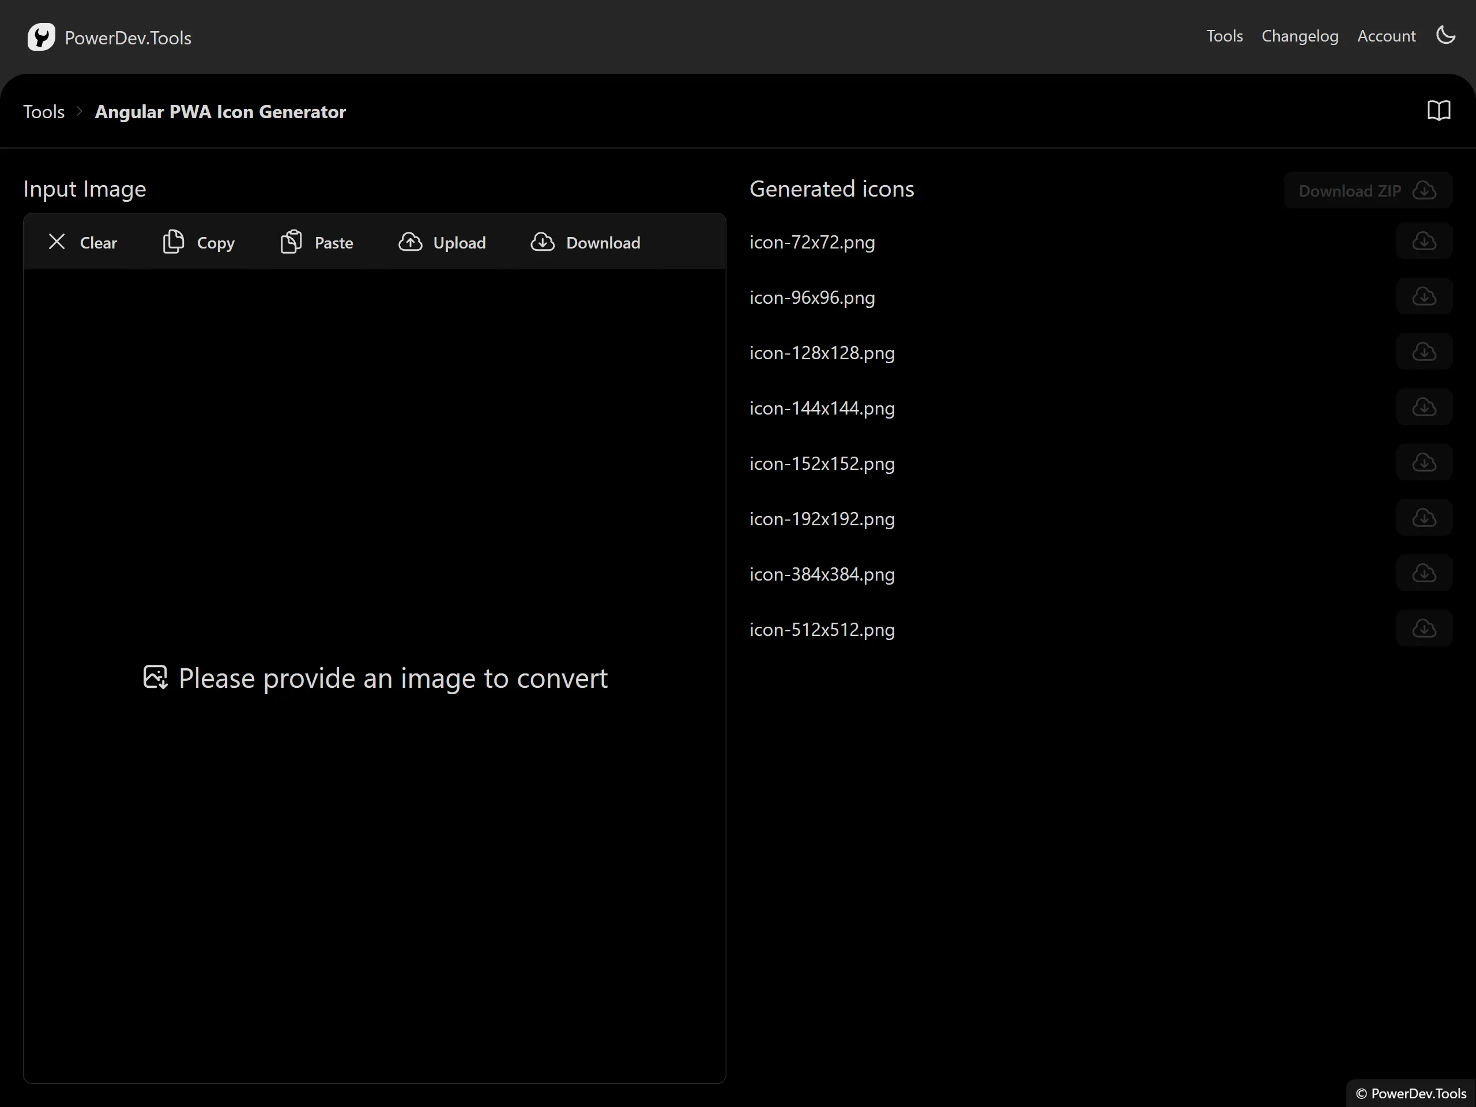Click Tools breadcrumb link
Viewport: 1476px width, 1107px height.
click(x=44, y=111)
